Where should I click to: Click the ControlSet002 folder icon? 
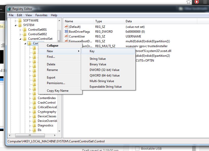point(25,34)
